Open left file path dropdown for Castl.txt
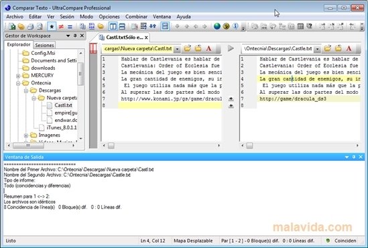This screenshot has height=248, width=368. click(177, 49)
